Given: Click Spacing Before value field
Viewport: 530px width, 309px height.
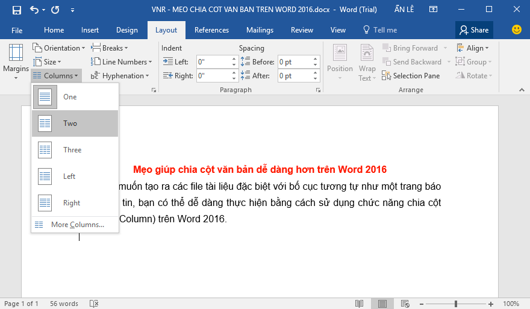Looking at the screenshot, I should [295, 62].
